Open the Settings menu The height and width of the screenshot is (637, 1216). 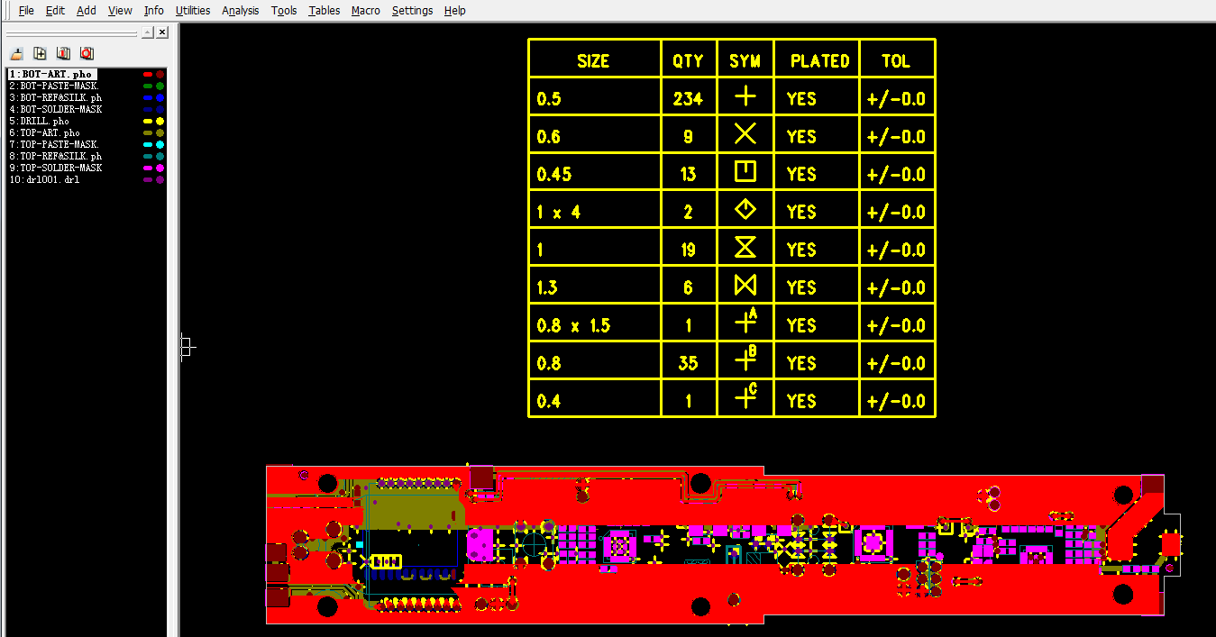tap(412, 11)
